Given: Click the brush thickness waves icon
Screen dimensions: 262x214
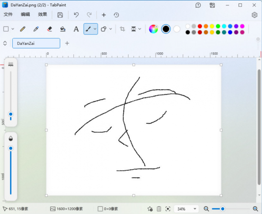Looking at the screenshot, I should tap(10, 64).
